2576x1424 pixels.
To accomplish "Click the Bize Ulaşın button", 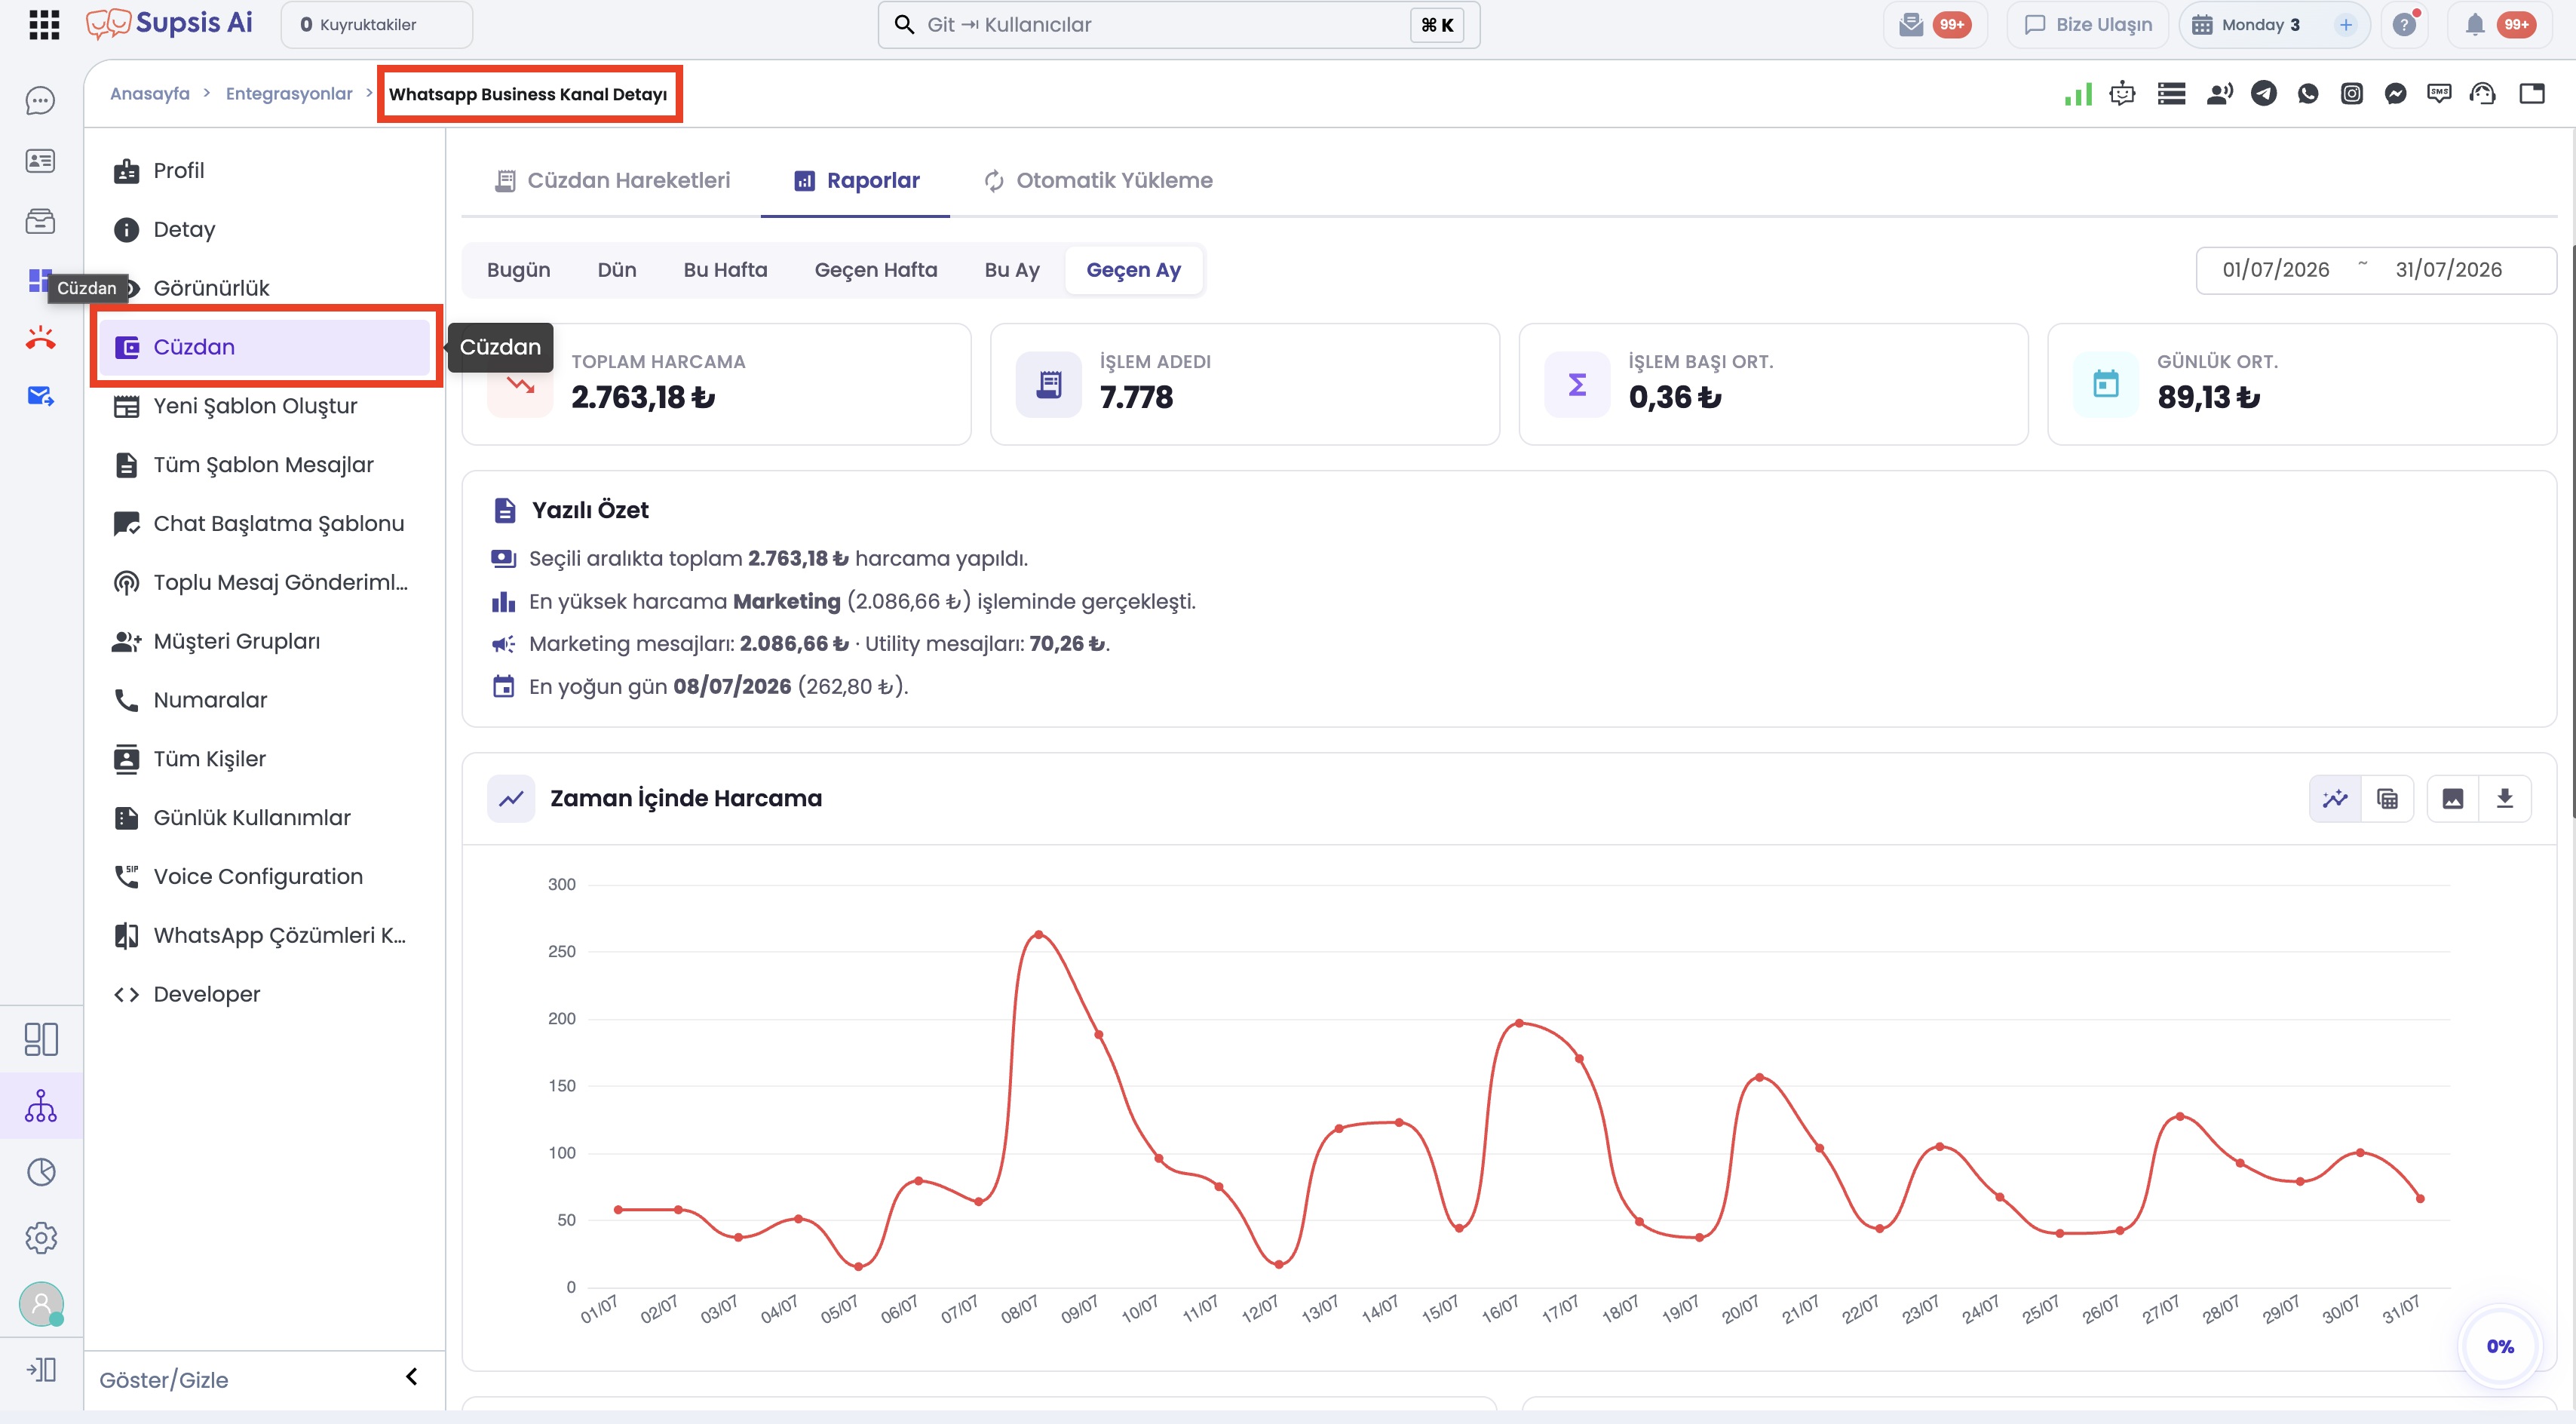I will (2088, 25).
